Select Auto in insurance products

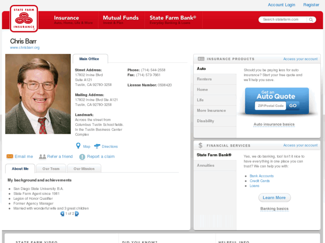pyautogui.click(x=215, y=69)
